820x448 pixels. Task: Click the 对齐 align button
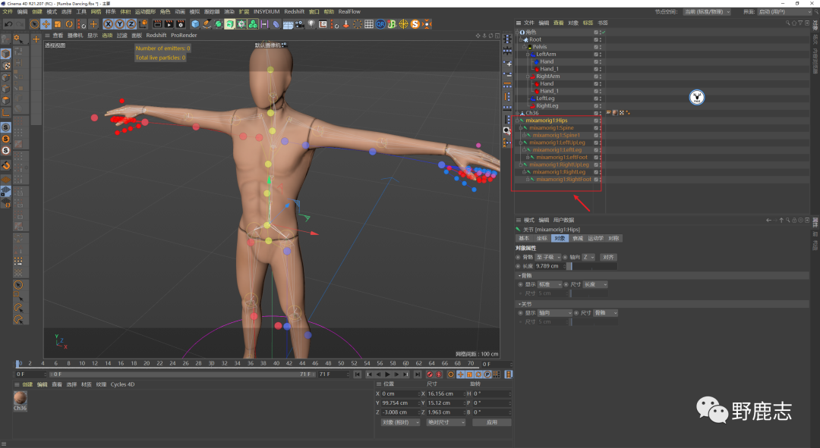[x=607, y=258]
